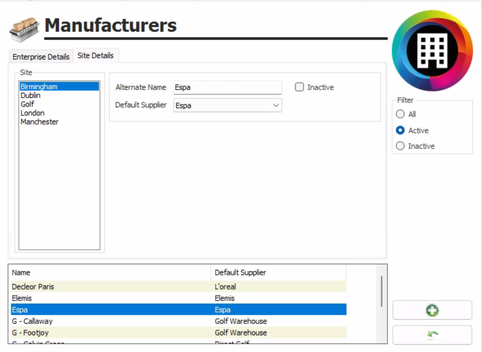Click inside the Alternate Name field

227,87
